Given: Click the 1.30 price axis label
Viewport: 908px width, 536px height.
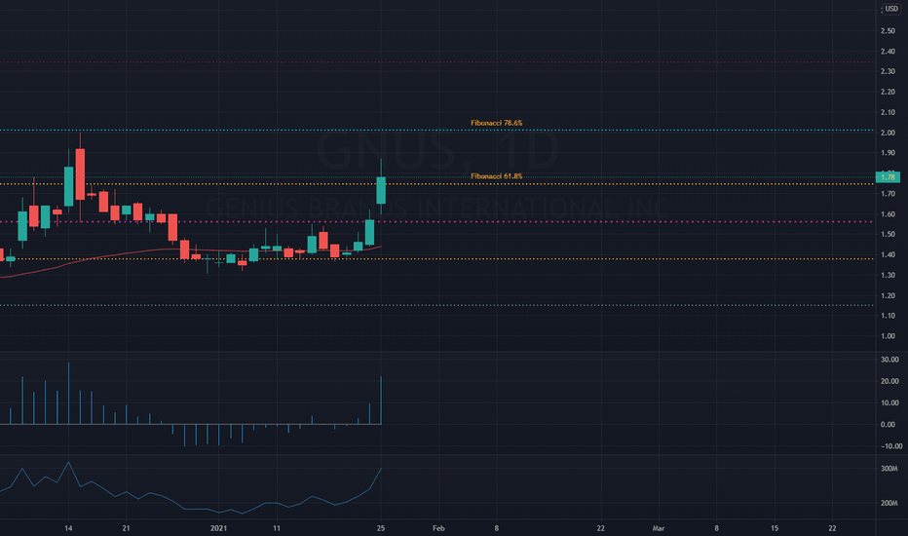Looking at the screenshot, I should (x=888, y=275).
